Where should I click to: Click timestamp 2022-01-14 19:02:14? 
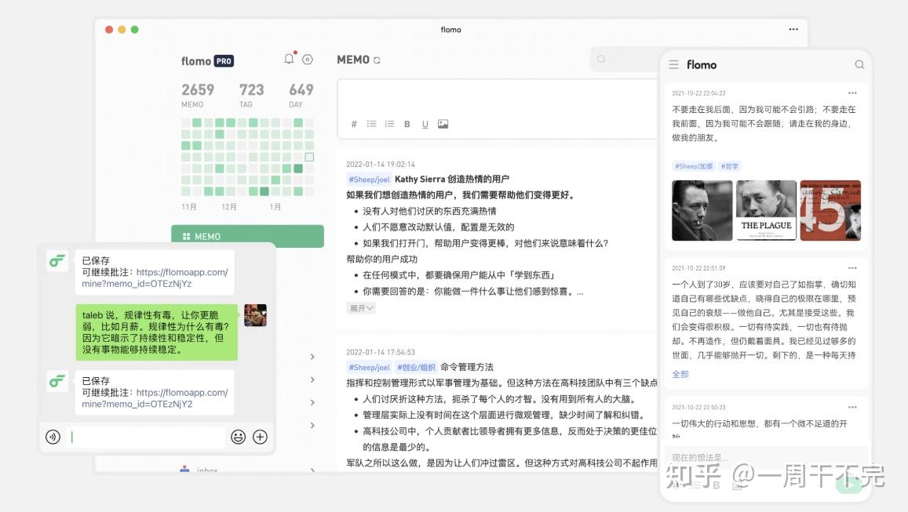381,165
